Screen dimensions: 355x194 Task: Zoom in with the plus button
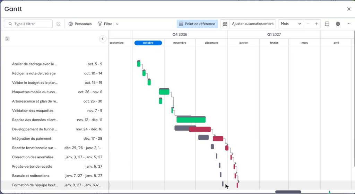click(x=316, y=24)
